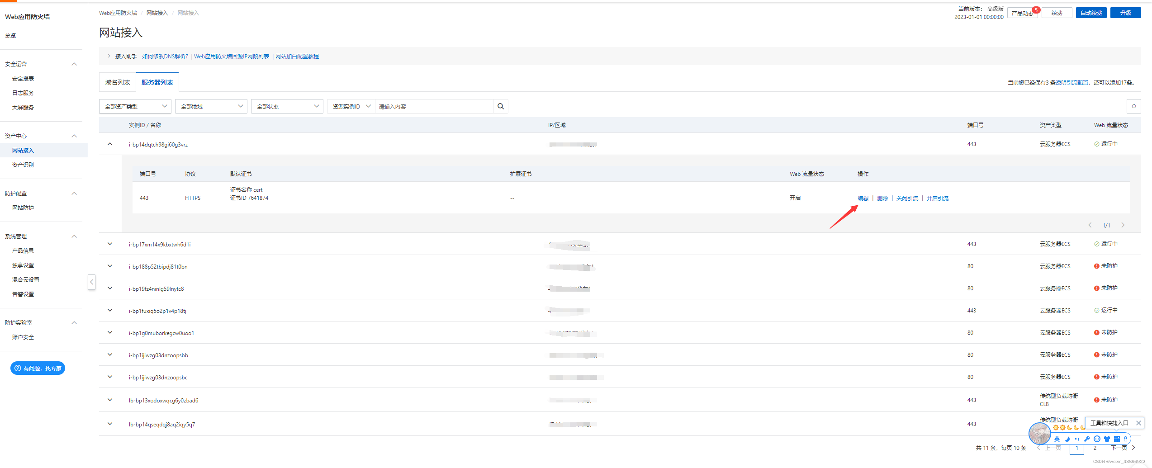Viewport: 1152px width, 468px height.
Task: Collapse the 防护实验室 sidebar section
Action: point(74,323)
